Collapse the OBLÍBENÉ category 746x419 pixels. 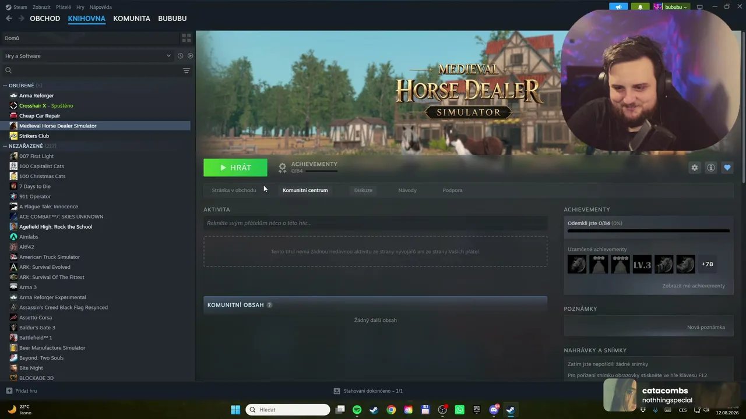pos(5,86)
